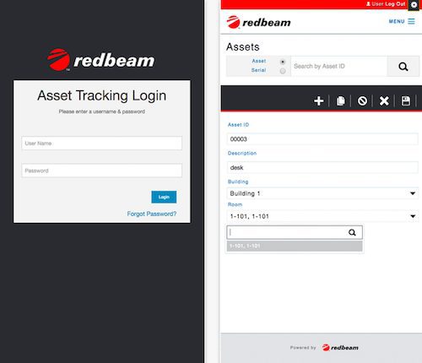Image resolution: width=422 pixels, height=363 pixels.
Task: Click the magnifier button beside Search by Asset ID
Action: [x=403, y=67]
